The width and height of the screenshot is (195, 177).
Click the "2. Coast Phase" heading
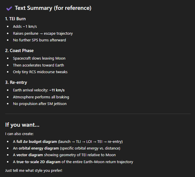click(19, 51)
